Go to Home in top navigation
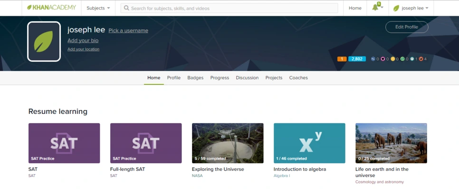Screen dimensions: 459x189 [355, 8]
